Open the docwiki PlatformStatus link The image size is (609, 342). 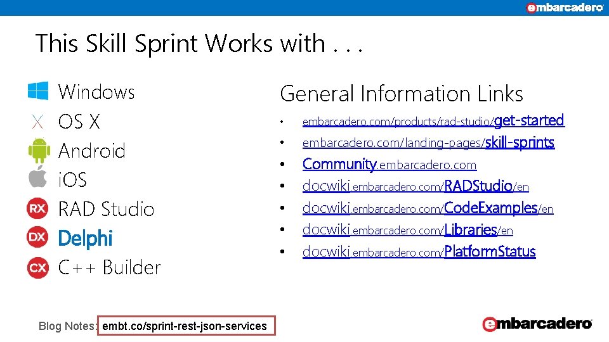(419, 251)
